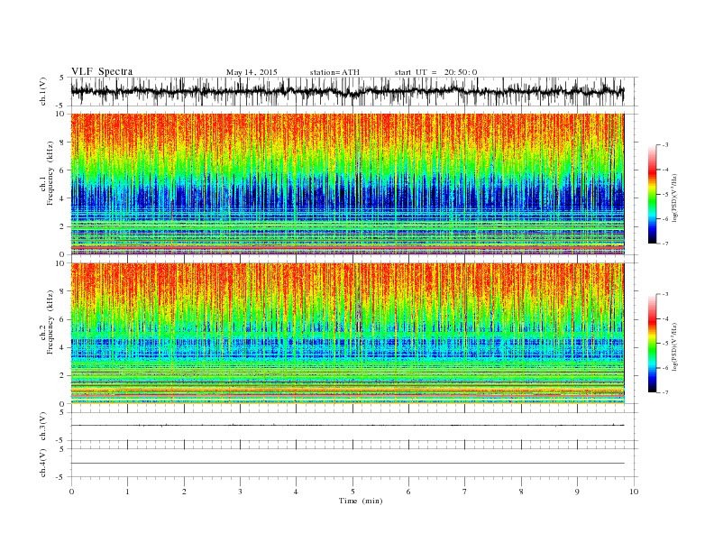
Task: Click the lower colorbar's log(PSD) label
Action: (x=674, y=346)
